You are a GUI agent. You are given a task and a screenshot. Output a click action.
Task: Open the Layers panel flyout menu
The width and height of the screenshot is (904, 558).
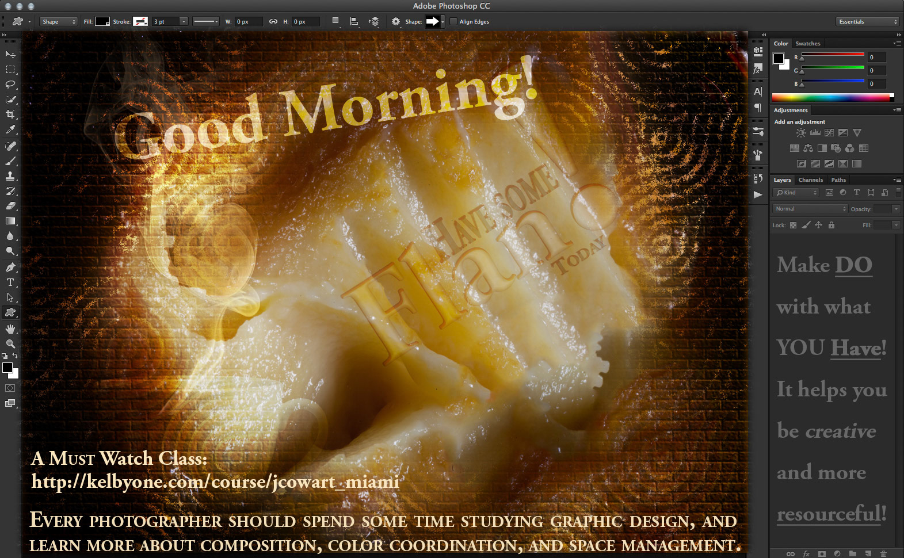tap(897, 180)
